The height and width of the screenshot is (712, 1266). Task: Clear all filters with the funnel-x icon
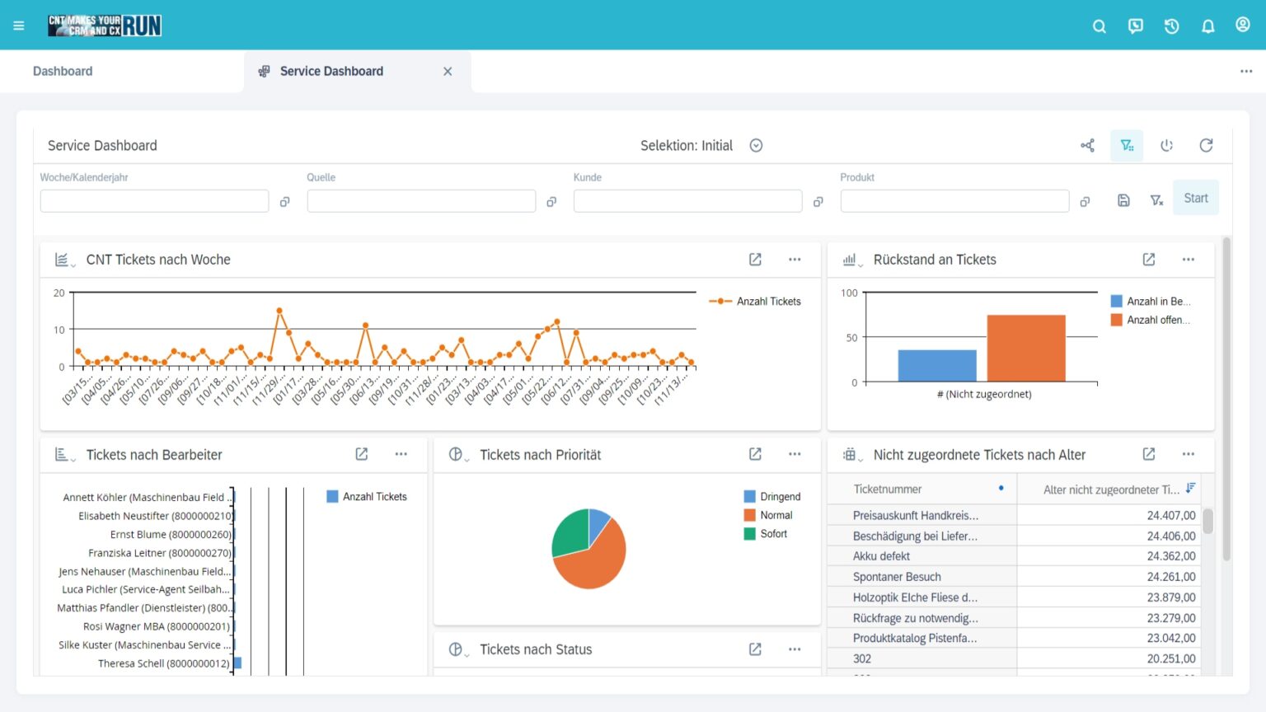pos(1156,200)
